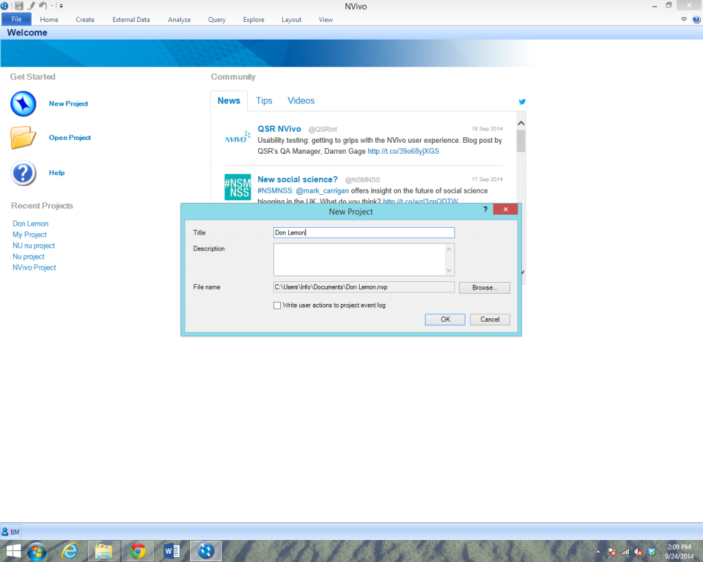Collapse the ribbon using the chevron icon
Viewport: 703px width, 562px height.
pyautogui.click(x=684, y=19)
